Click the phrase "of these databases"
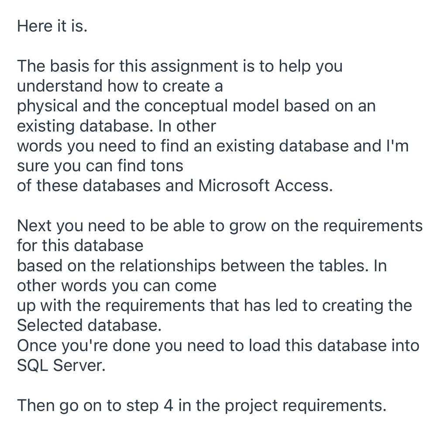Viewport: 447px width, 429px height. (89, 186)
